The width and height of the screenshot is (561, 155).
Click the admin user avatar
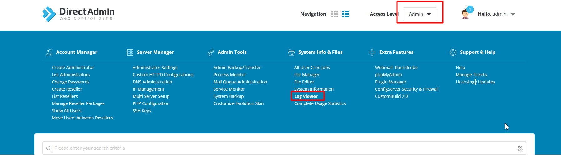(x=465, y=14)
